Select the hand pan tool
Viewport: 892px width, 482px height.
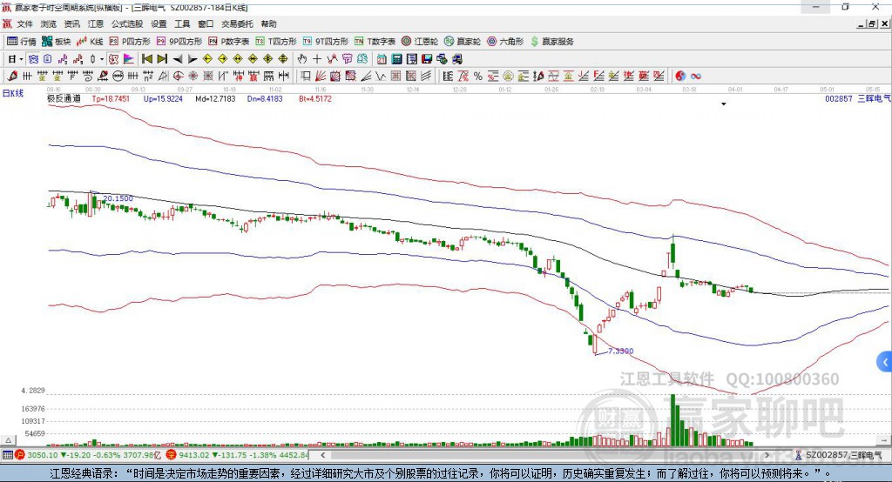302,59
